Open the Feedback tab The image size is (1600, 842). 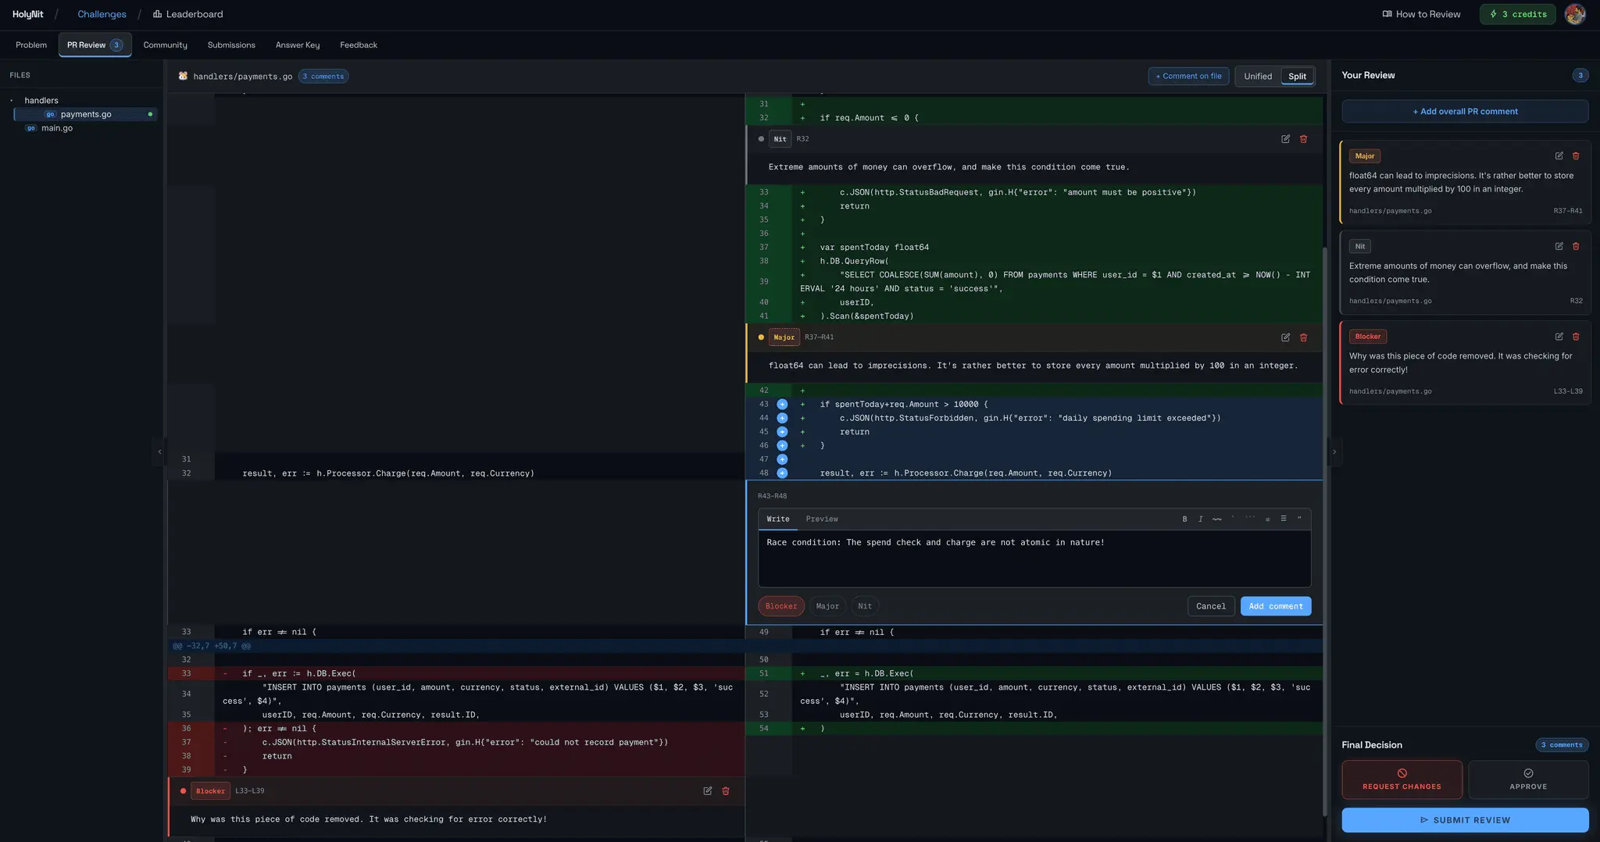point(359,45)
